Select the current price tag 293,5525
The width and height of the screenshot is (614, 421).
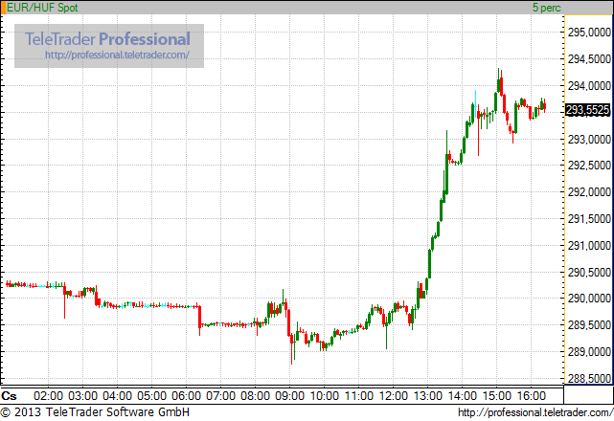[588, 110]
